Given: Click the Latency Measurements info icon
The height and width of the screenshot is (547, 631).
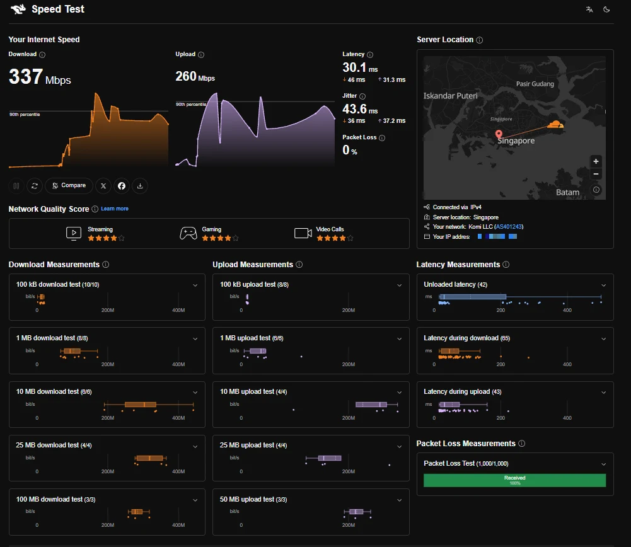Looking at the screenshot, I should 506,265.
